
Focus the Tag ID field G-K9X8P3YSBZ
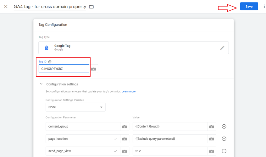(64, 69)
